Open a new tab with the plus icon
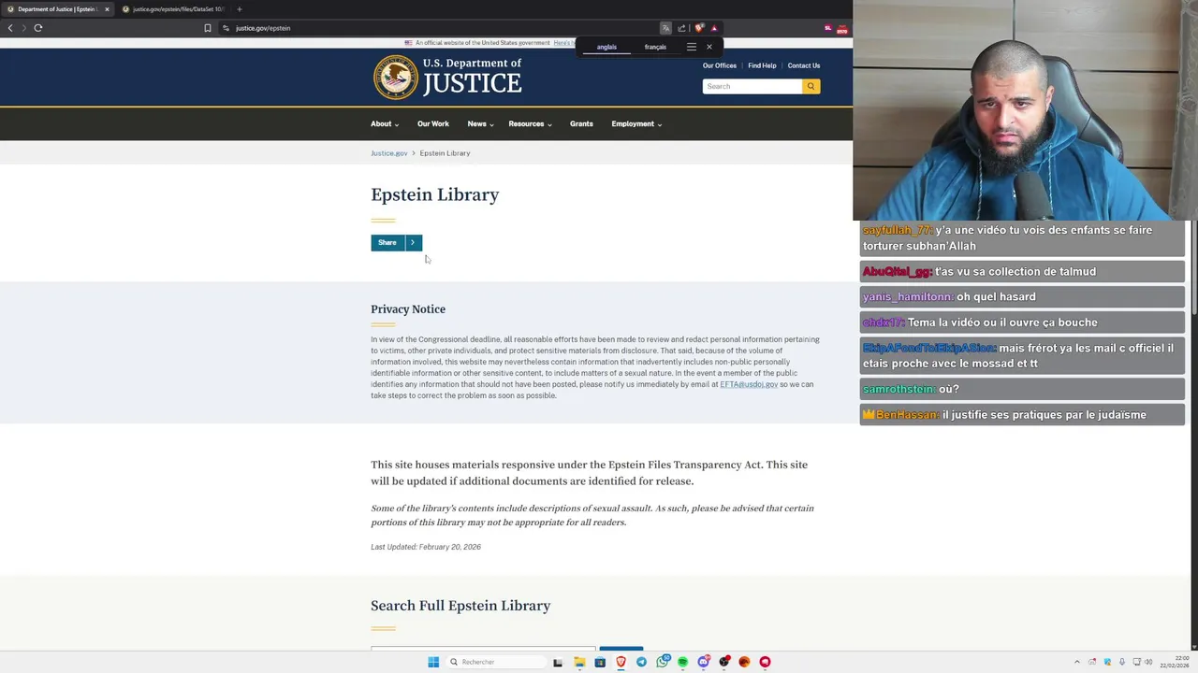The height and width of the screenshot is (673, 1198). click(x=239, y=9)
